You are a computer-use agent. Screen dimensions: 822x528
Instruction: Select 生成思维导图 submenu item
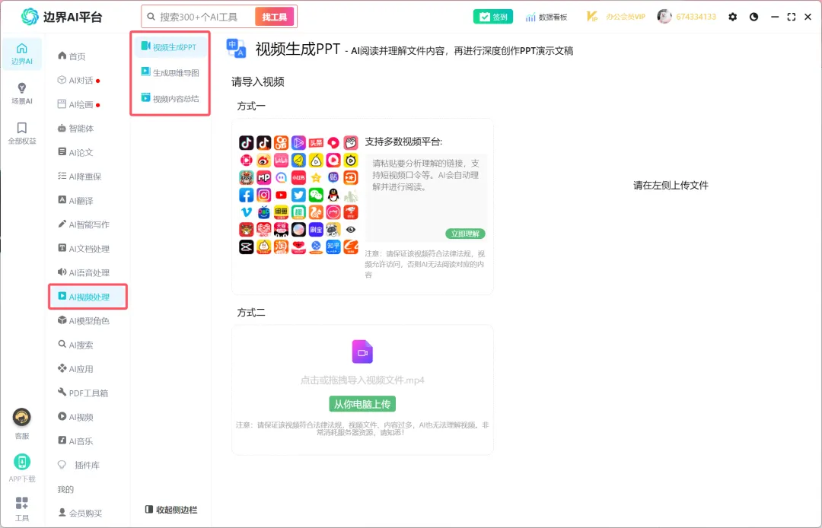click(170, 73)
